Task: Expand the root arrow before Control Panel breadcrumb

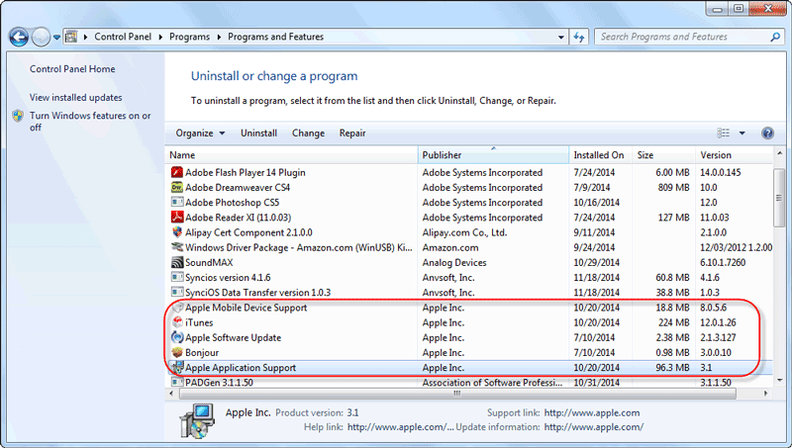Action: (x=85, y=37)
